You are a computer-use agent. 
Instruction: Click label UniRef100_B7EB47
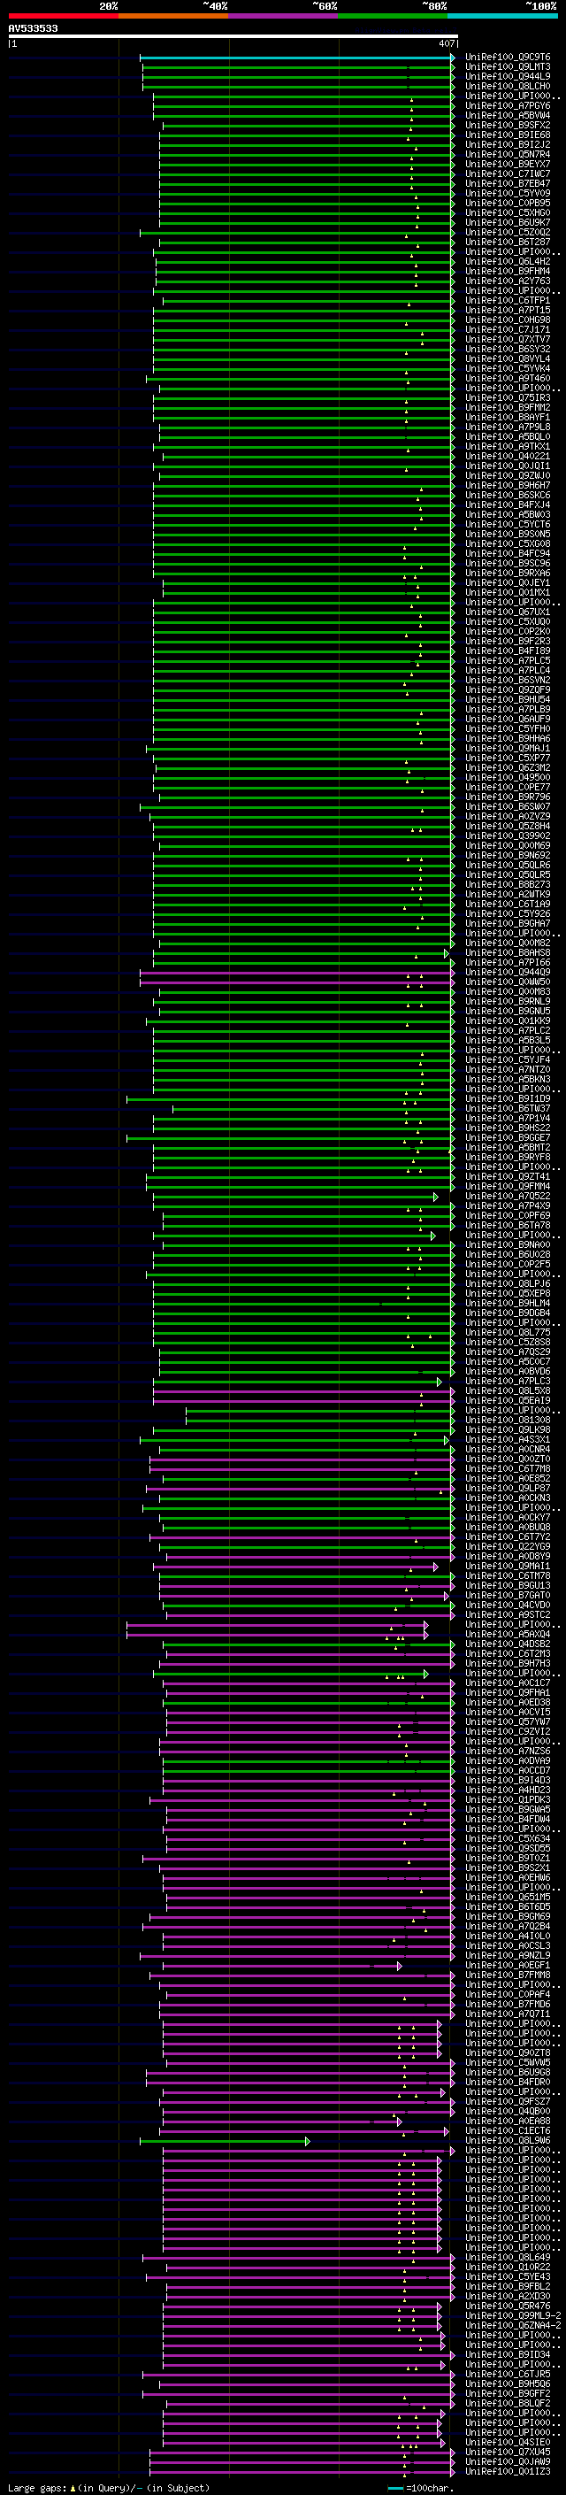coord(508,184)
